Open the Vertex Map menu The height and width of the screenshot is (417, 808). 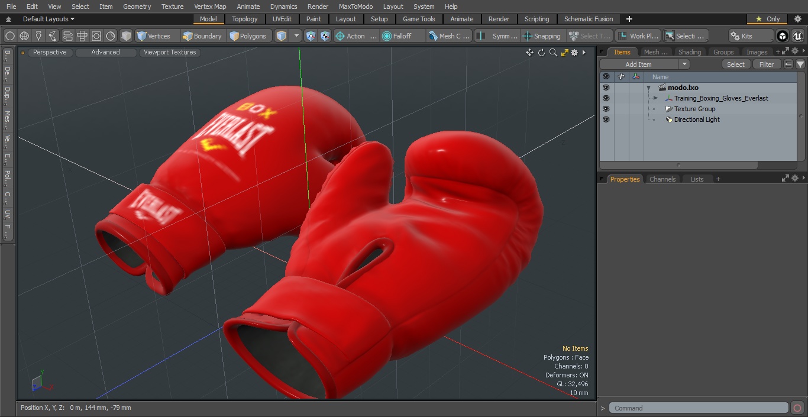click(210, 7)
